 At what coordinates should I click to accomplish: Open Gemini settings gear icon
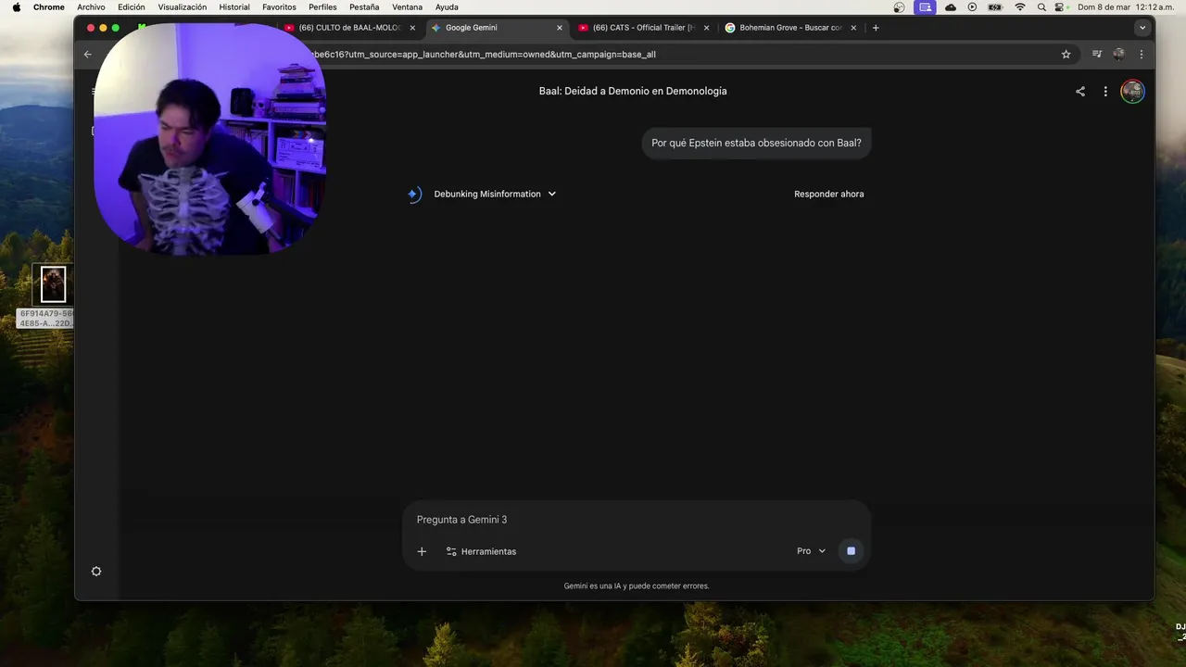[96, 572]
